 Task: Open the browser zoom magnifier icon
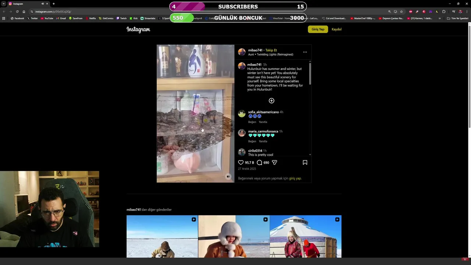pyautogui.click(x=389, y=11)
